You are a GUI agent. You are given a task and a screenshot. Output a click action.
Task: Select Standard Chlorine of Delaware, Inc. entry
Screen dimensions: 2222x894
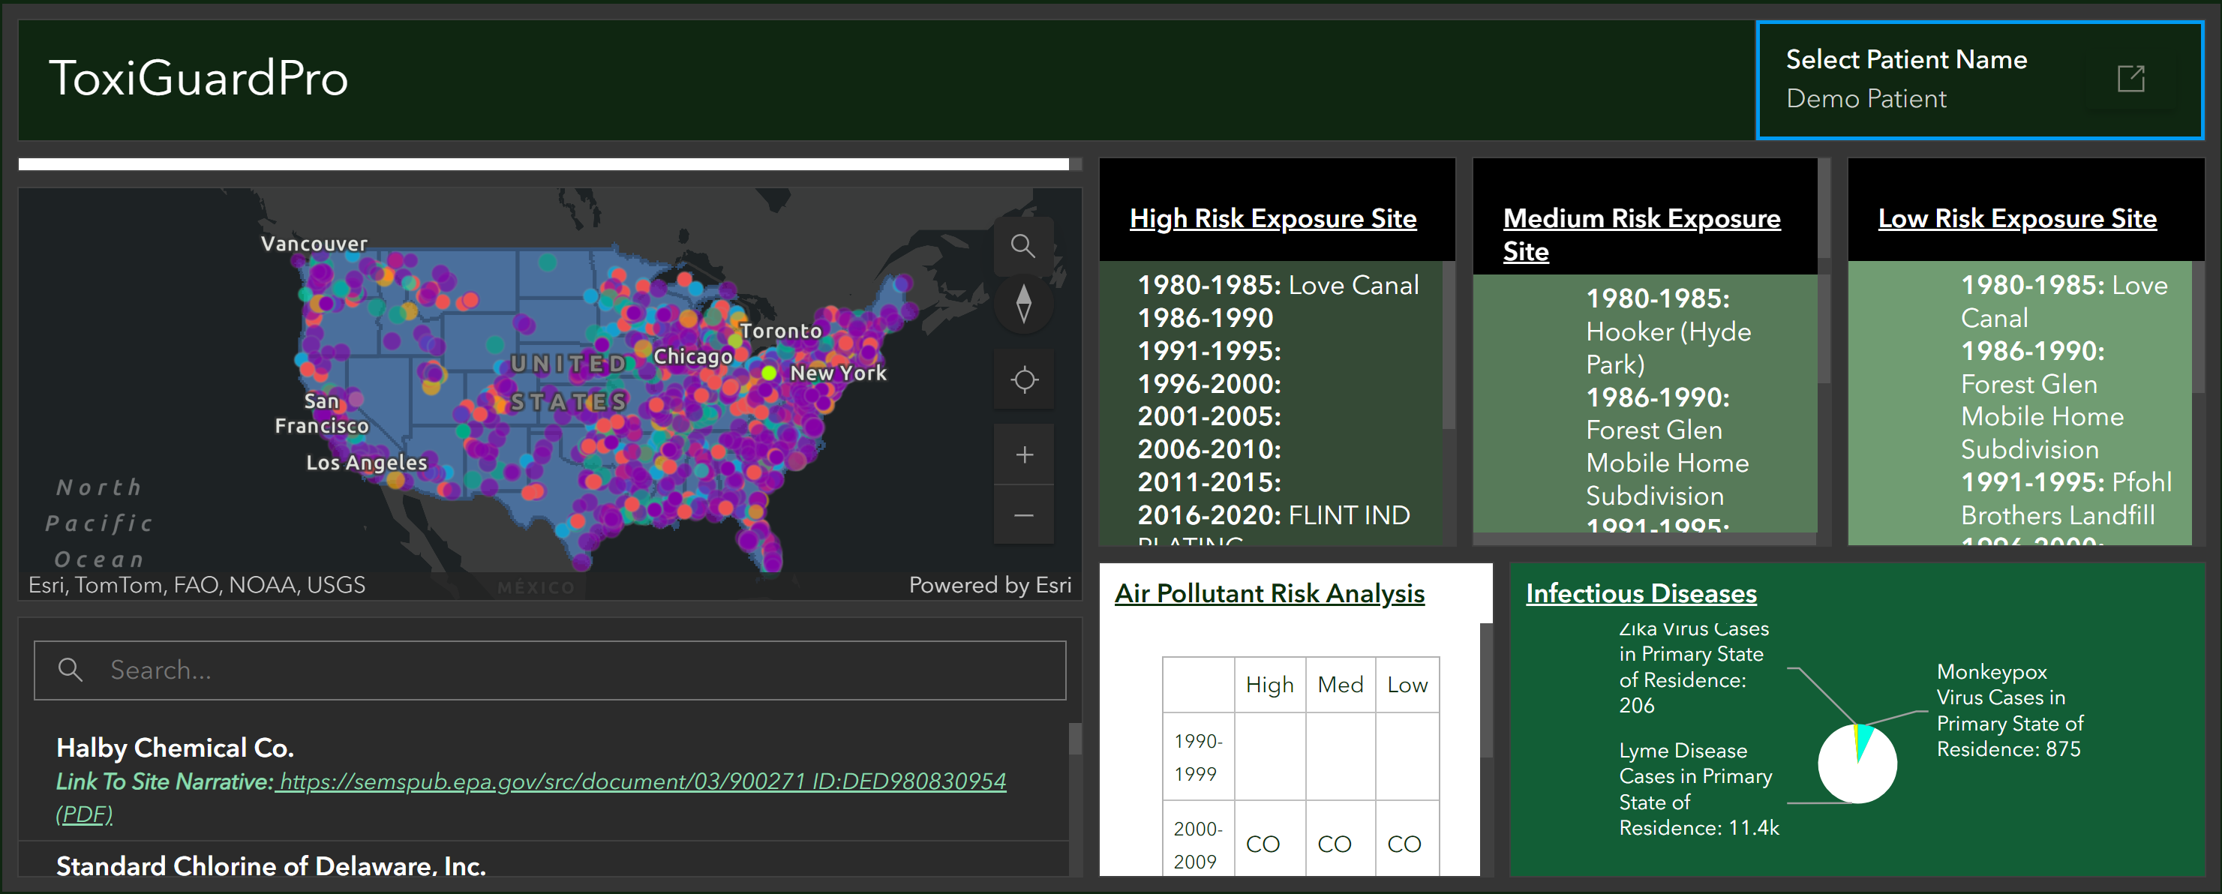(543, 862)
